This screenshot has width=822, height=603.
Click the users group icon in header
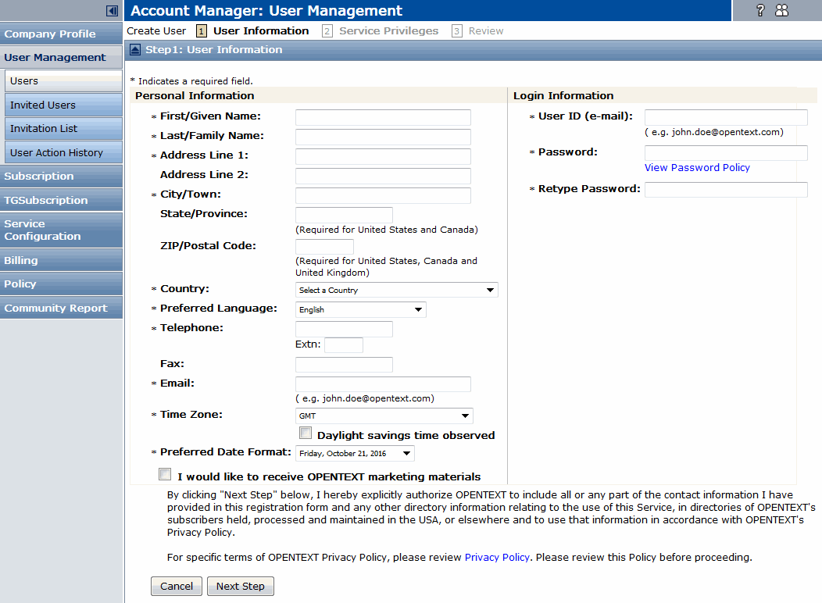point(781,10)
